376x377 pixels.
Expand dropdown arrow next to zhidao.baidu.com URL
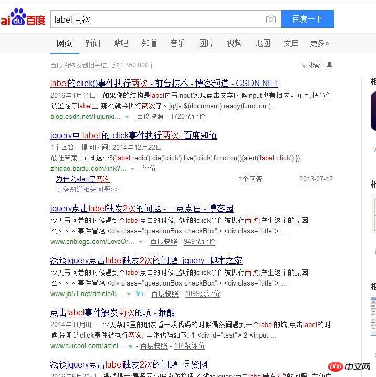coord(132,169)
